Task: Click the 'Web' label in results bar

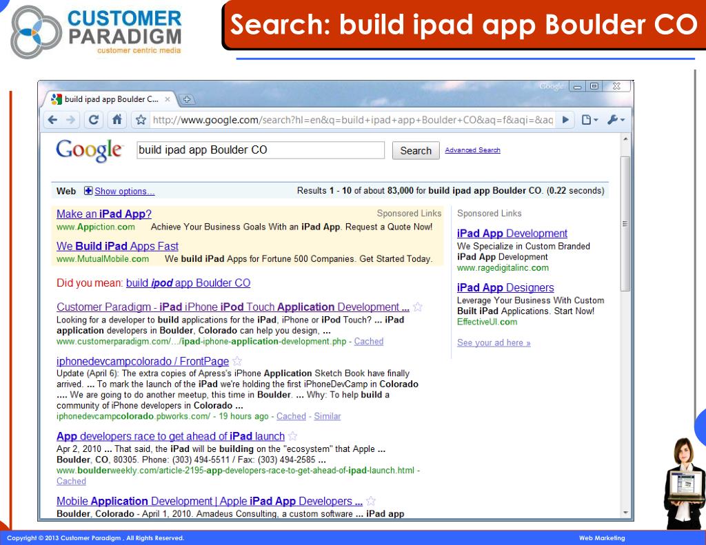Action: click(66, 191)
